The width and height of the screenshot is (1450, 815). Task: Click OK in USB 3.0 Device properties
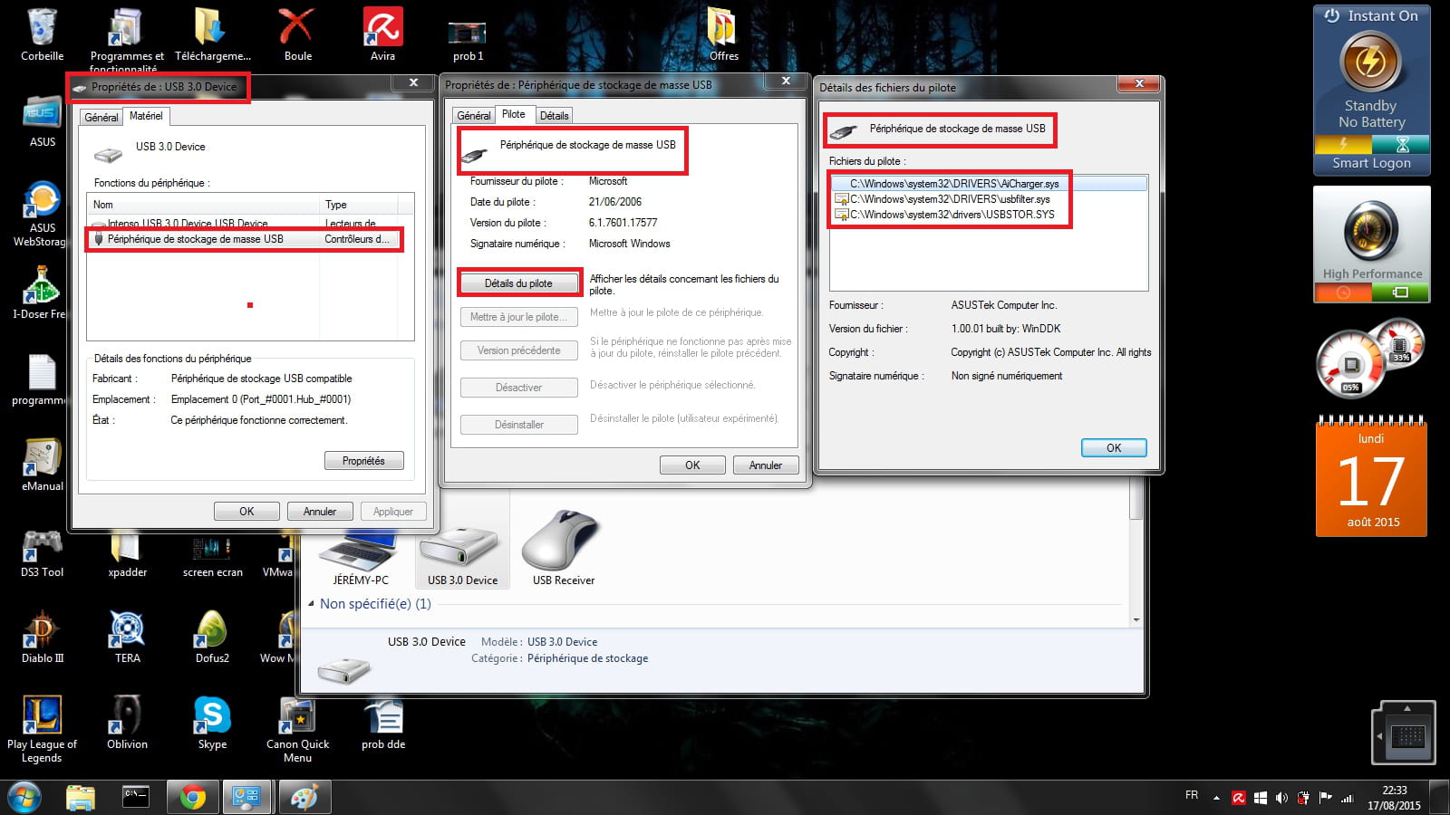point(246,512)
